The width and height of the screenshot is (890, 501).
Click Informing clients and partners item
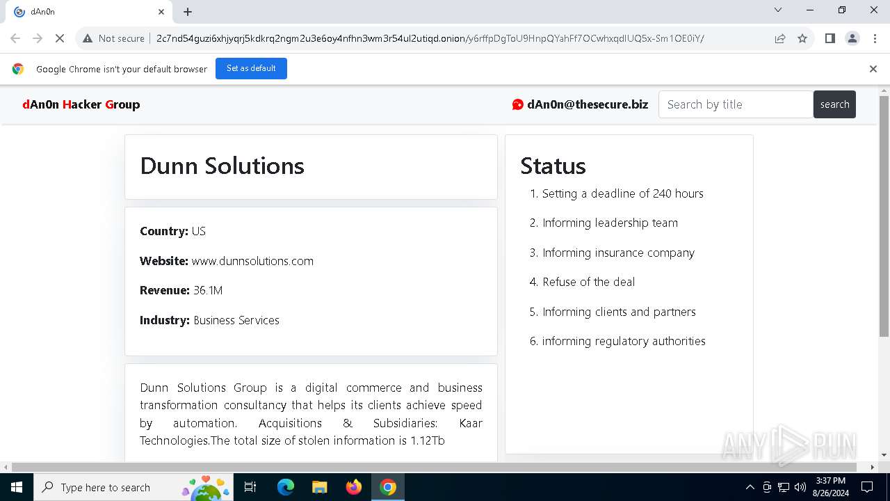tap(619, 312)
